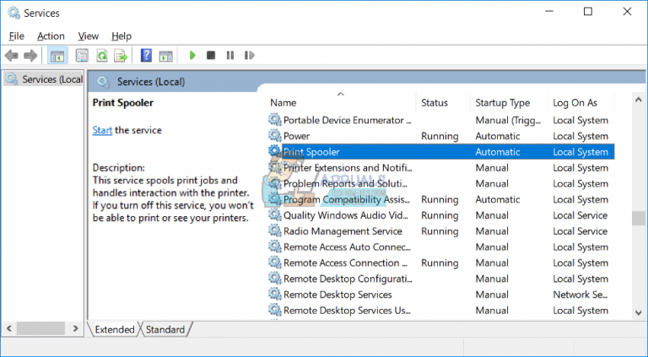Select Program Compatibility Assis service

pos(347,199)
